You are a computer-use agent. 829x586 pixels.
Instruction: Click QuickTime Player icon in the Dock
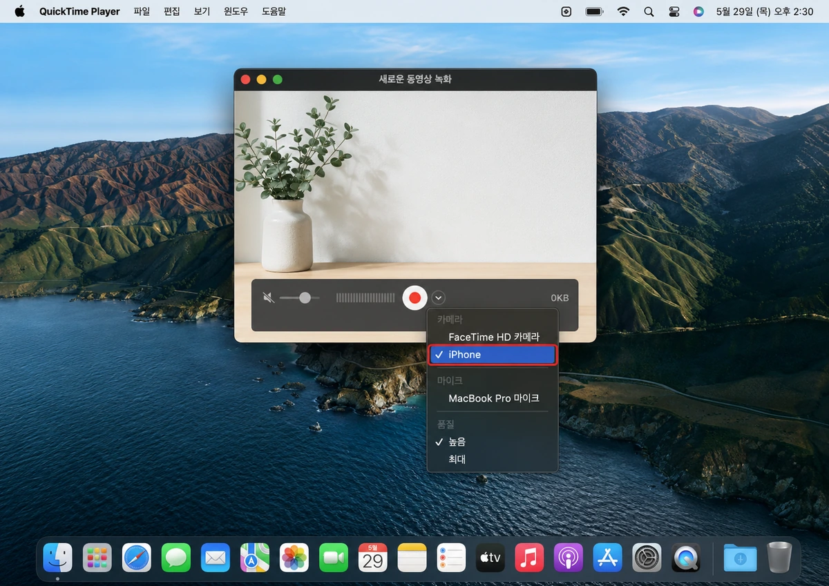[x=687, y=558]
